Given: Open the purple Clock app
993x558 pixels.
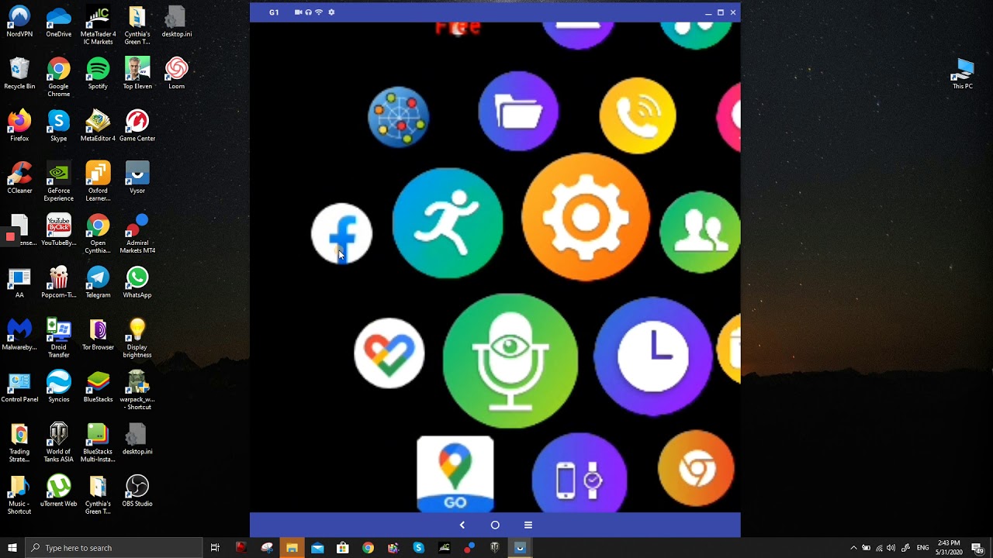Looking at the screenshot, I should coord(652,356).
